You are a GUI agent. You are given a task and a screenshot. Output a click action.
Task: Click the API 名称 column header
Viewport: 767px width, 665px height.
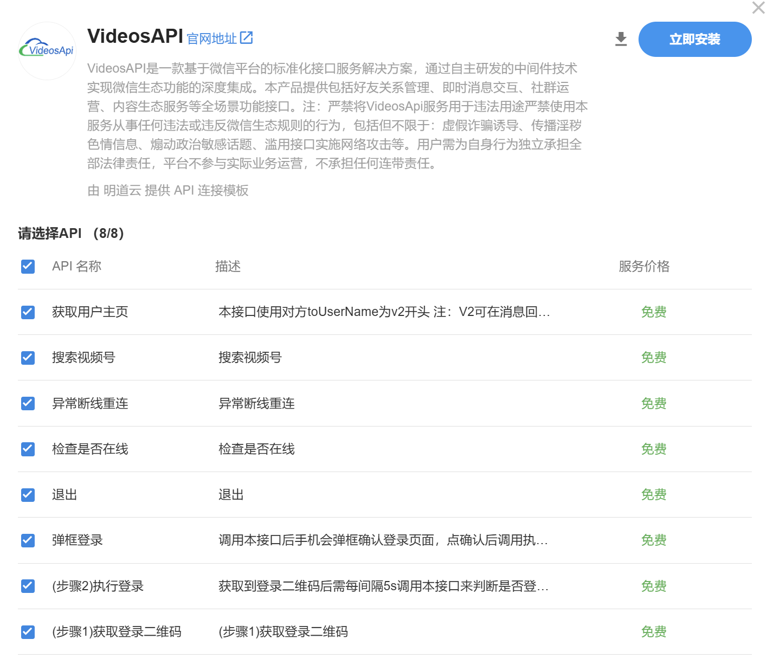[76, 266]
